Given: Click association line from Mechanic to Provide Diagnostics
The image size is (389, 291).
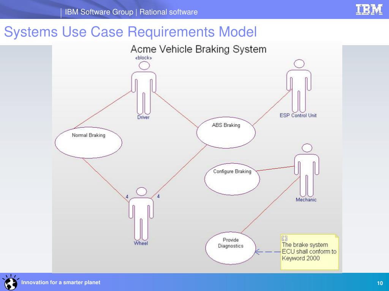Looking at the screenshot, I should (x=270, y=205).
